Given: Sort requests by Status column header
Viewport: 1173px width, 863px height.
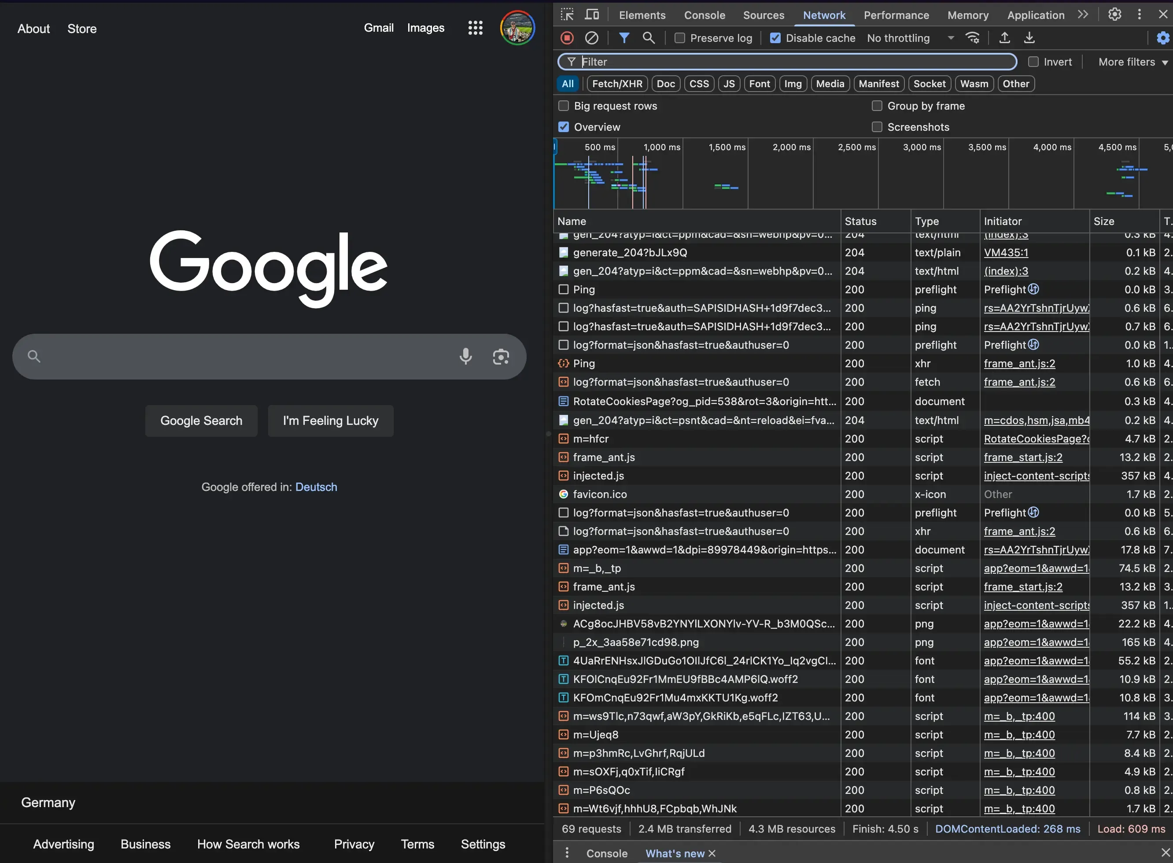Looking at the screenshot, I should click(875, 221).
